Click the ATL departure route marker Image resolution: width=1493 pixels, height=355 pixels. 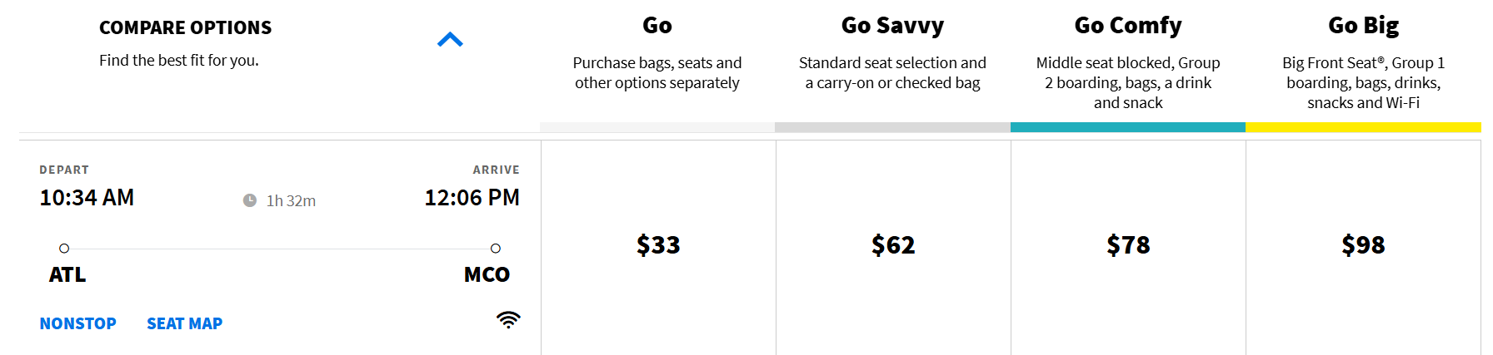click(x=64, y=249)
